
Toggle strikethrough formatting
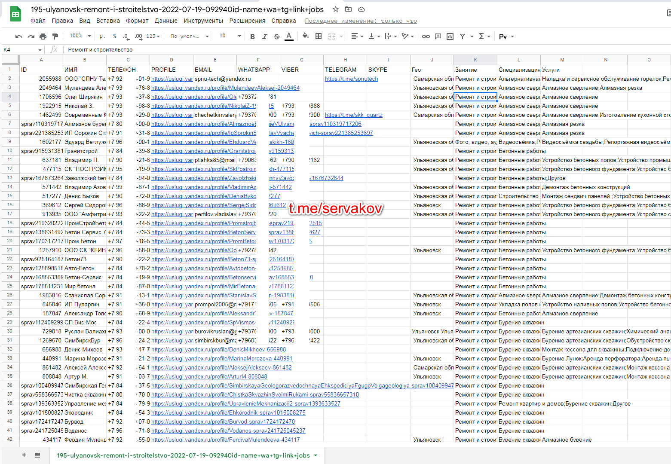tap(277, 37)
